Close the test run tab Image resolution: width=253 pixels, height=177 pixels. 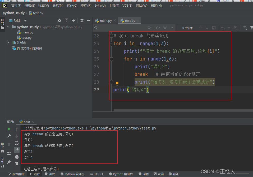[x=33, y=122]
